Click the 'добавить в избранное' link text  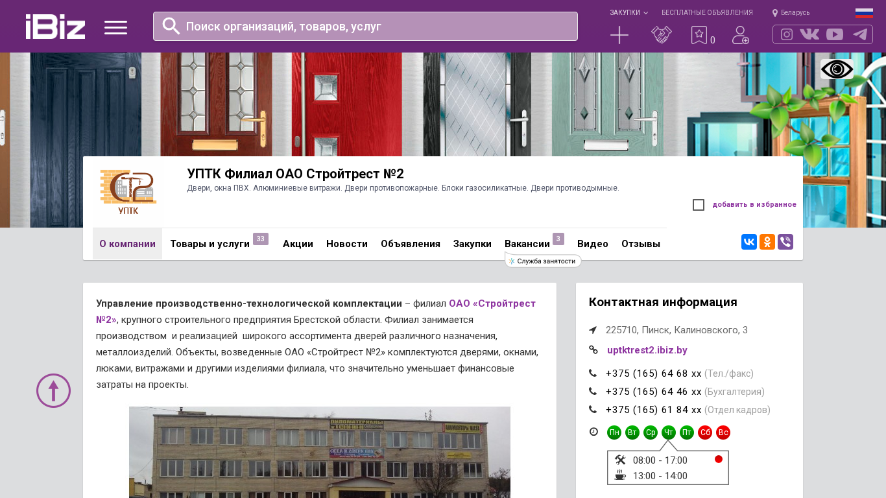tap(754, 205)
